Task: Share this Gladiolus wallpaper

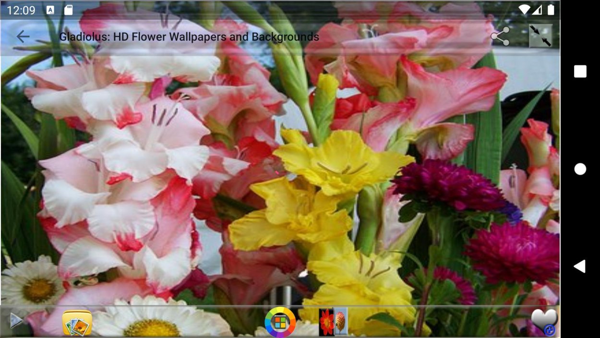Action: (x=500, y=36)
